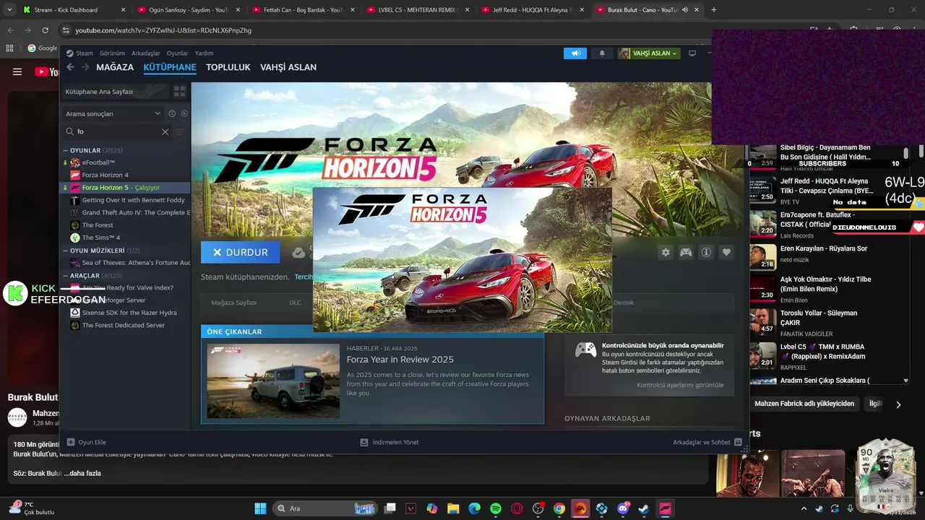The width and height of the screenshot is (925, 520).
Task: Go to MAĞAZA tab
Action: click(115, 67)
